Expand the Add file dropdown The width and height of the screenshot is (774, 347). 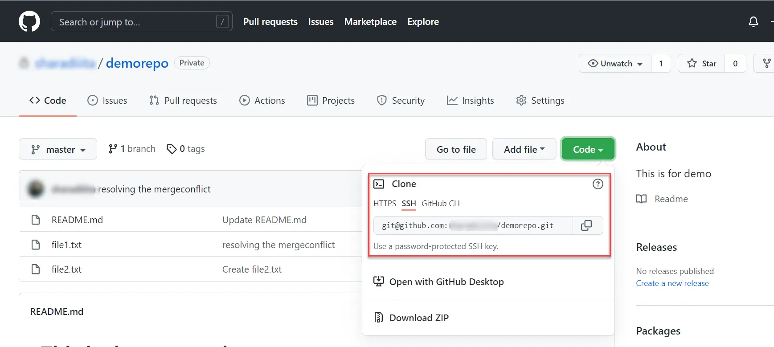(x=524, y=149)
